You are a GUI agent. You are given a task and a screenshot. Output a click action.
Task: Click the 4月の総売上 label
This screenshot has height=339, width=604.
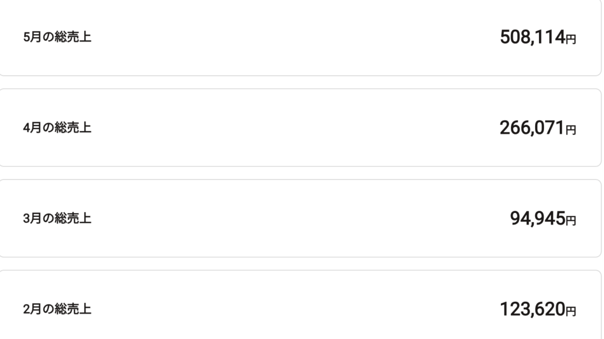57,128
